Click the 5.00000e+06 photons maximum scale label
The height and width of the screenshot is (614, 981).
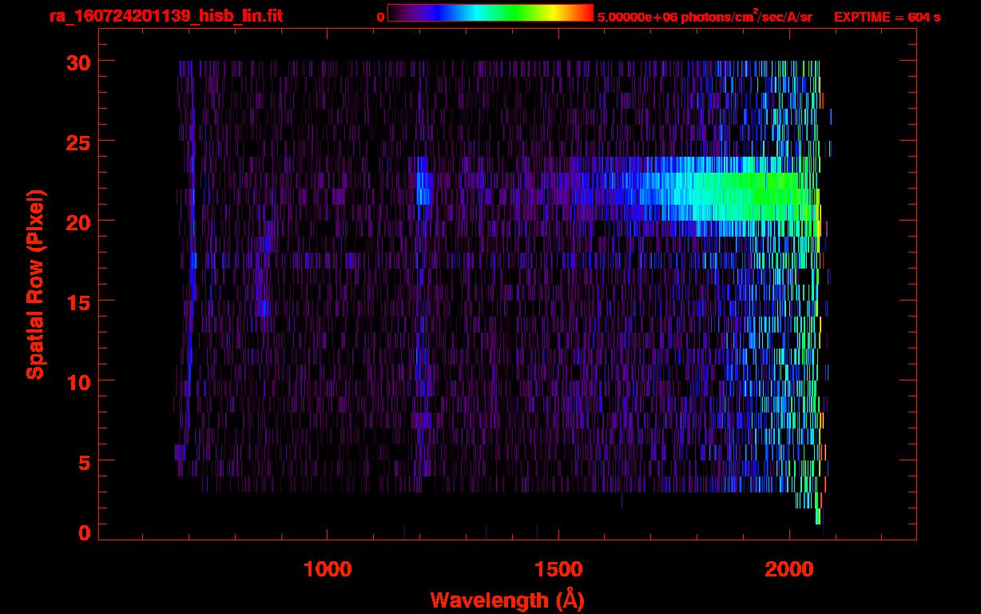(705, 17)
